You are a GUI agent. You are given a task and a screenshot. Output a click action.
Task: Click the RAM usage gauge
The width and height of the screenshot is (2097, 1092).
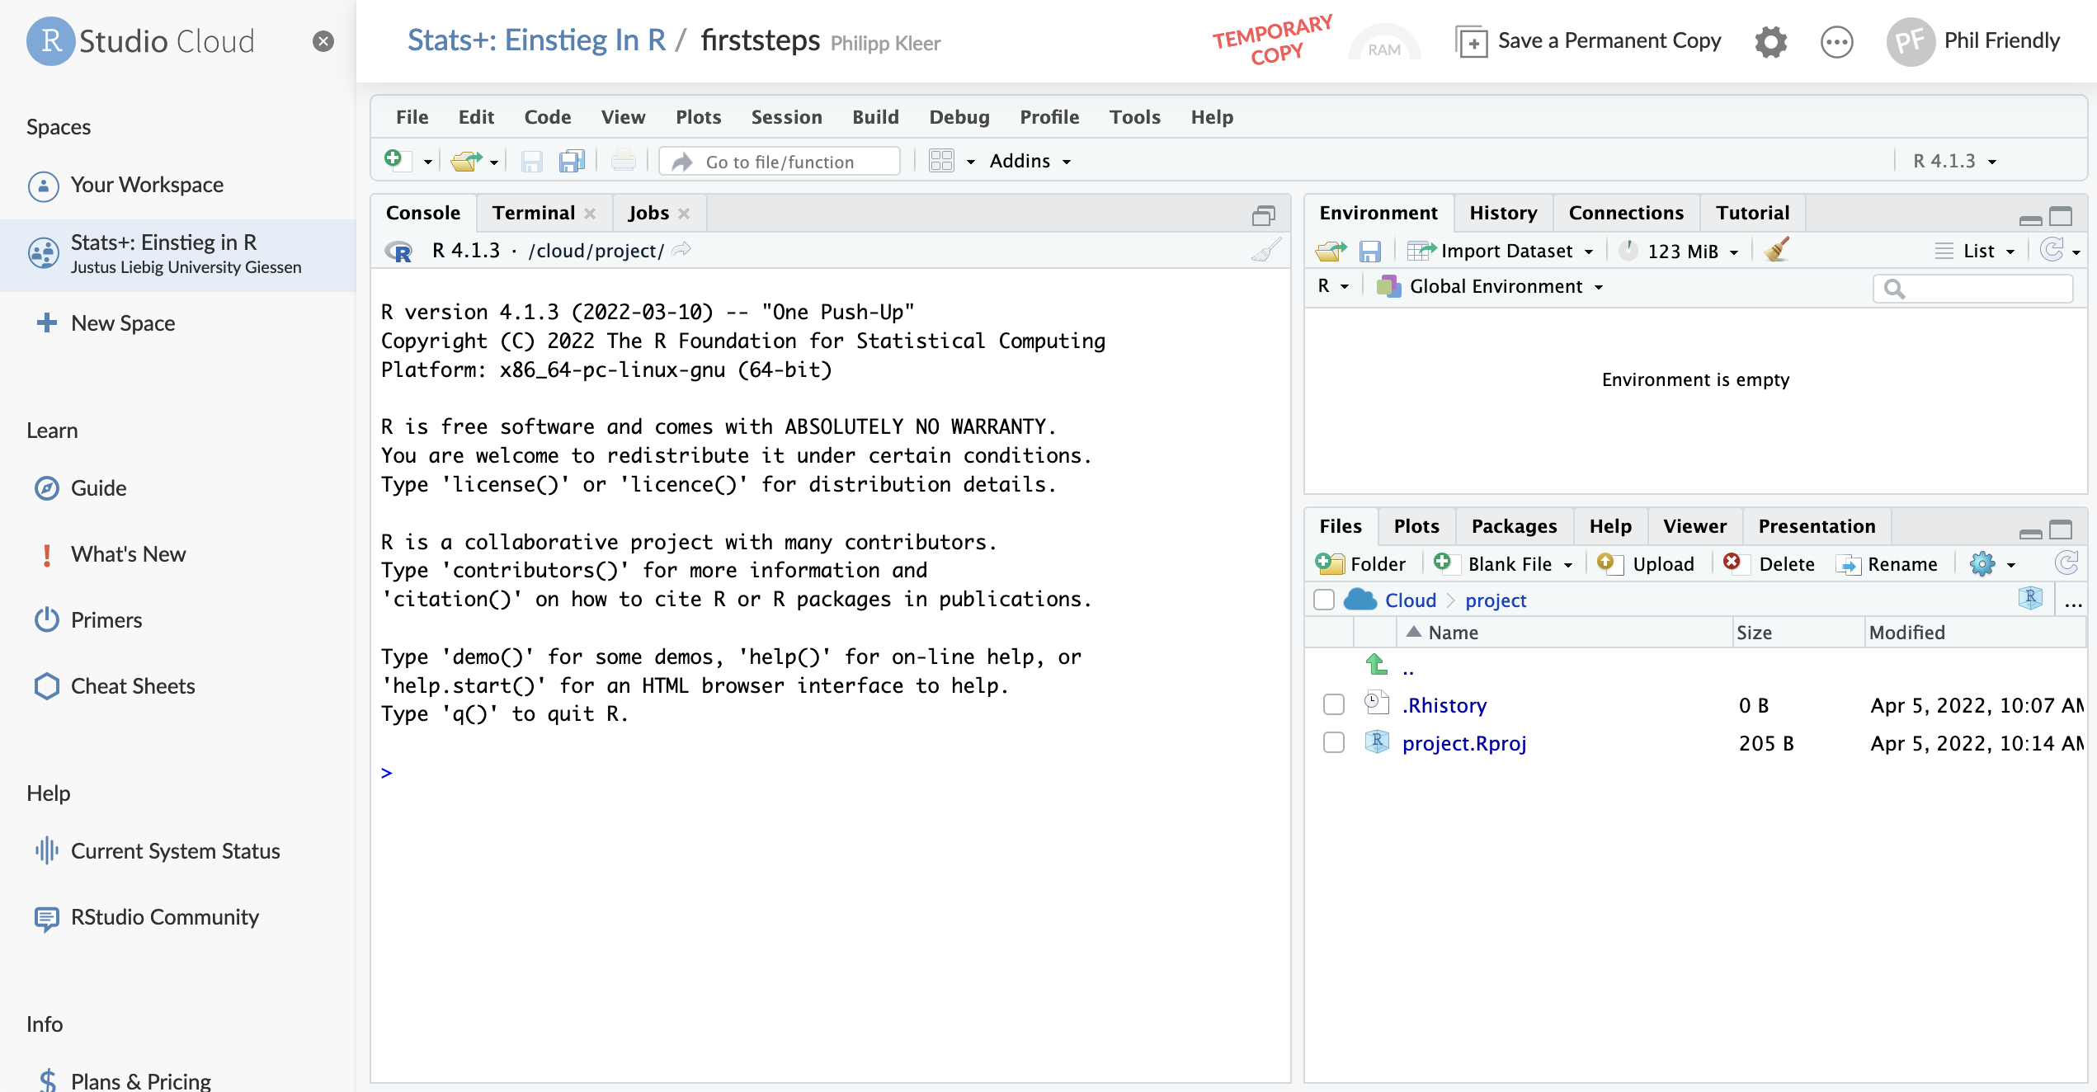1384,42
